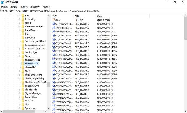187x113 pixels.
Task: Click tree pane scroll down arrow
Action: pyautogui.click(x=48, y=108)
